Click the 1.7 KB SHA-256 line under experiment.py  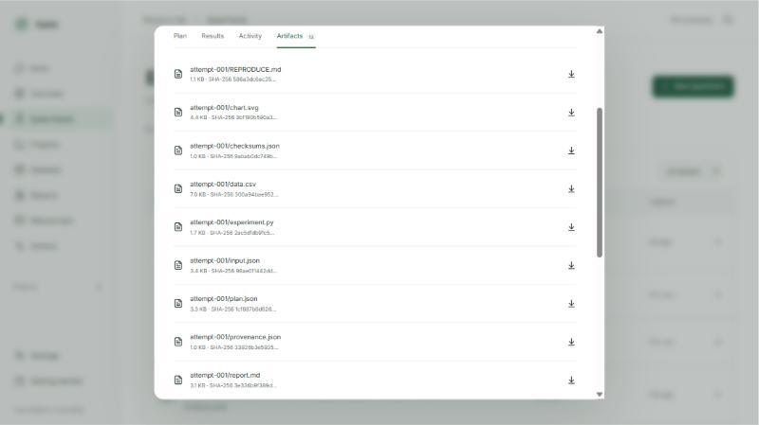pos(232,232)
